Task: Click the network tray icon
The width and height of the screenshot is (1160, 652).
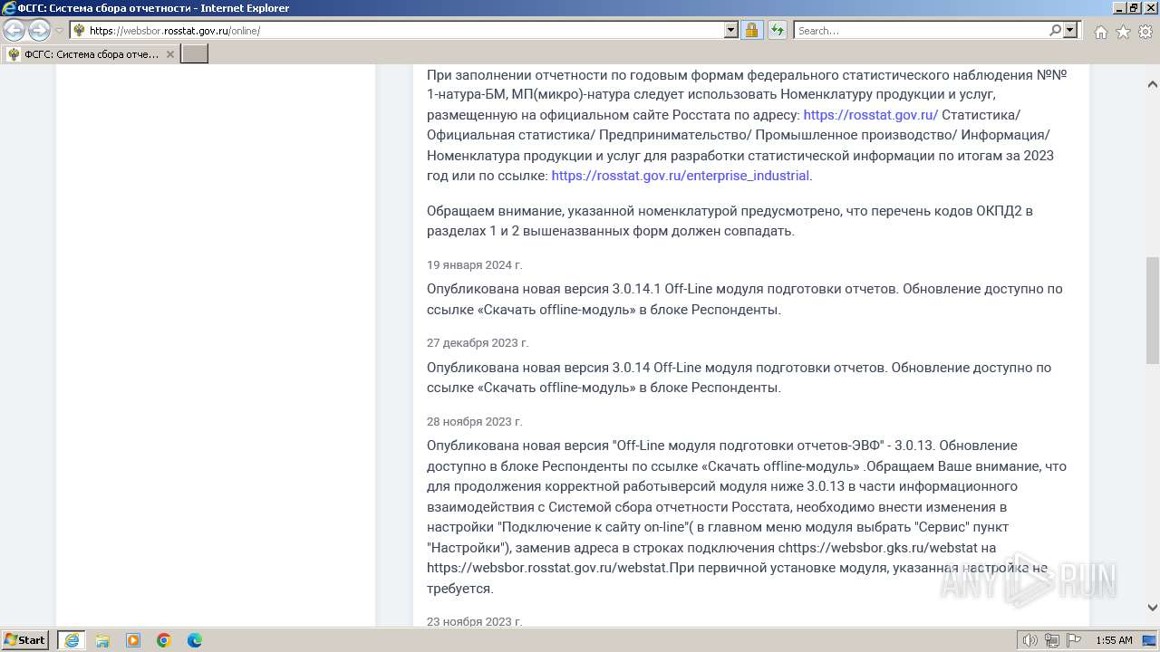Action: click(x=1052, y=640)
